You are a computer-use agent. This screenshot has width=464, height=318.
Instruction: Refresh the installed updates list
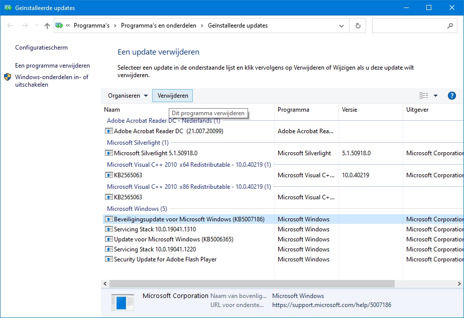(x=358, y=26)
